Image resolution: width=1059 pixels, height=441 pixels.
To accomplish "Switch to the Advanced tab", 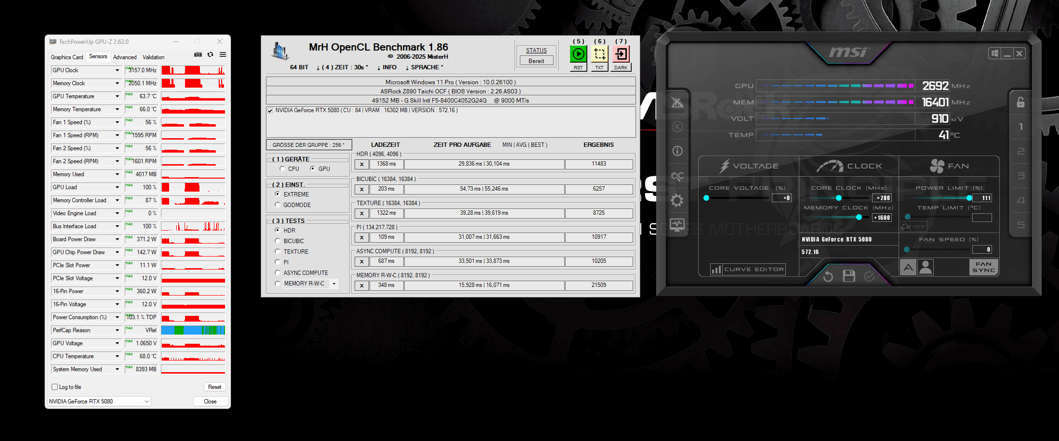I will coord(125,57).
